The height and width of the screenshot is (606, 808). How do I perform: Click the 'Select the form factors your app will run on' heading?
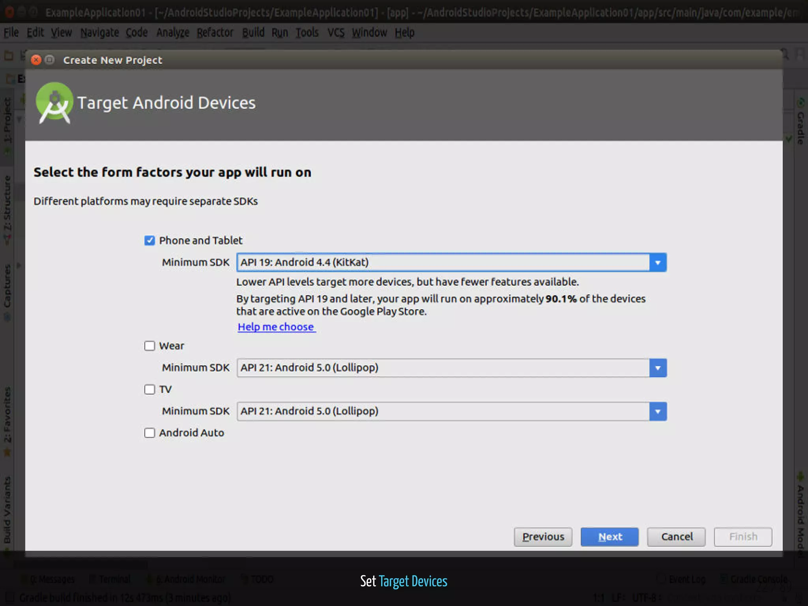point(172,172)
